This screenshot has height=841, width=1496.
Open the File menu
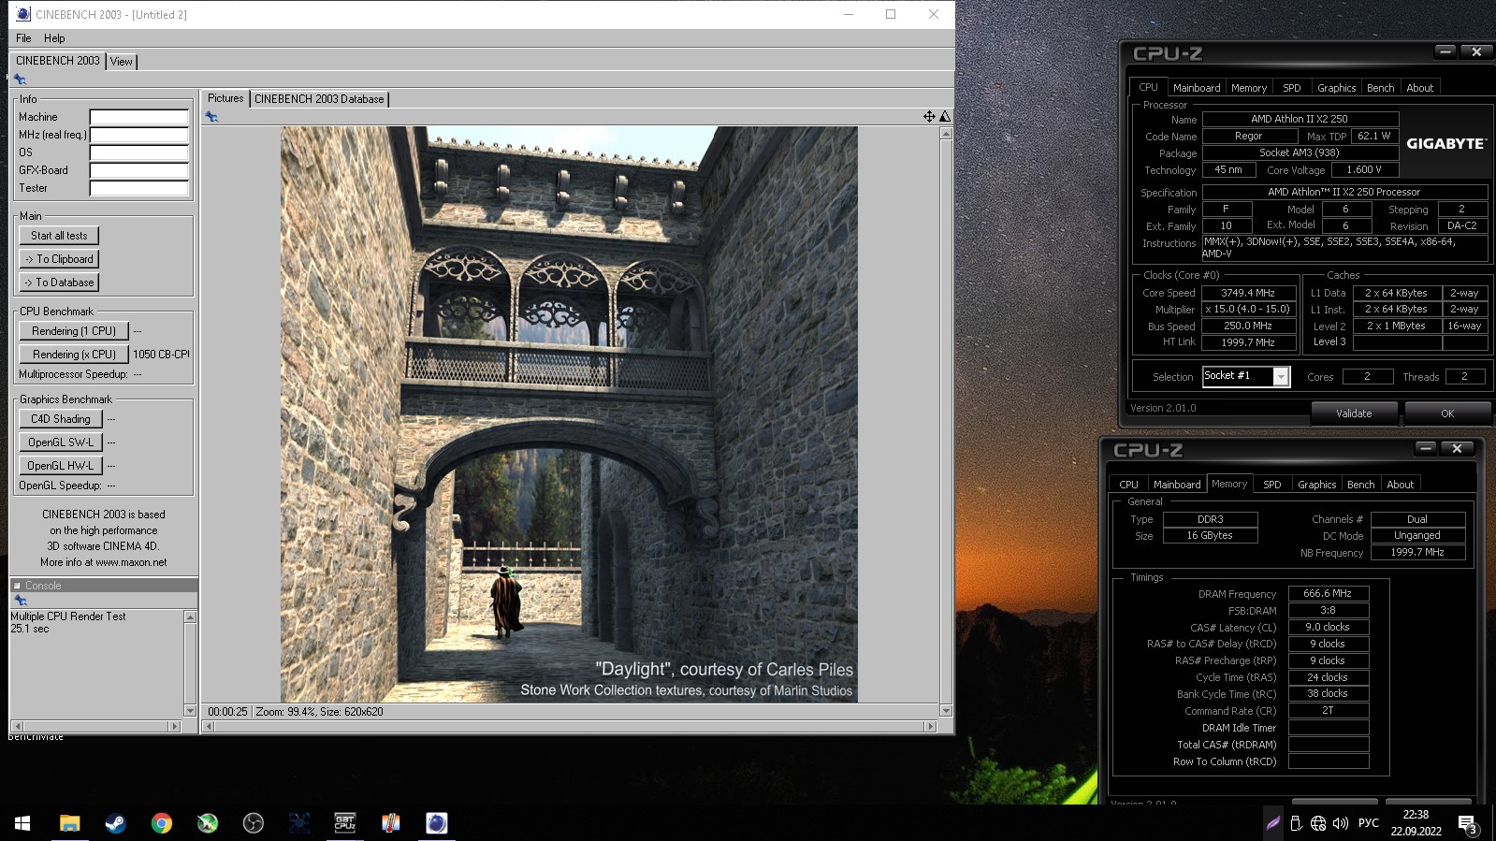pyautogui.click(x=23, y=38)
